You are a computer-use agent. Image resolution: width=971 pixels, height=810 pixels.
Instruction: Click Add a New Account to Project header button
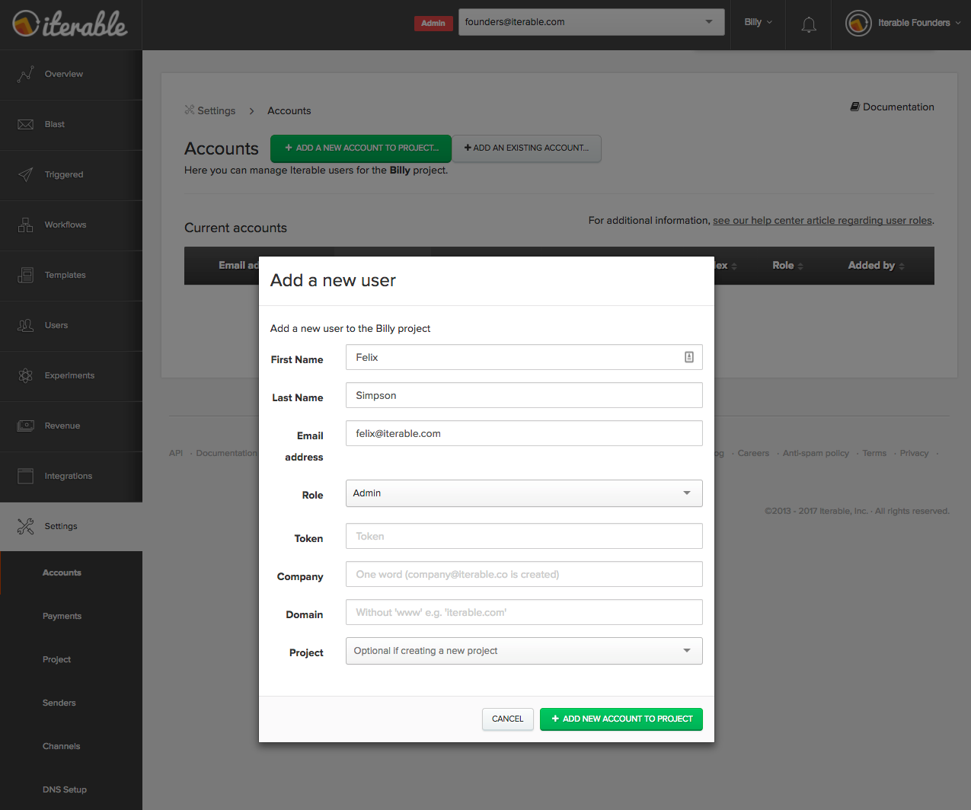(x=361, y=148)
